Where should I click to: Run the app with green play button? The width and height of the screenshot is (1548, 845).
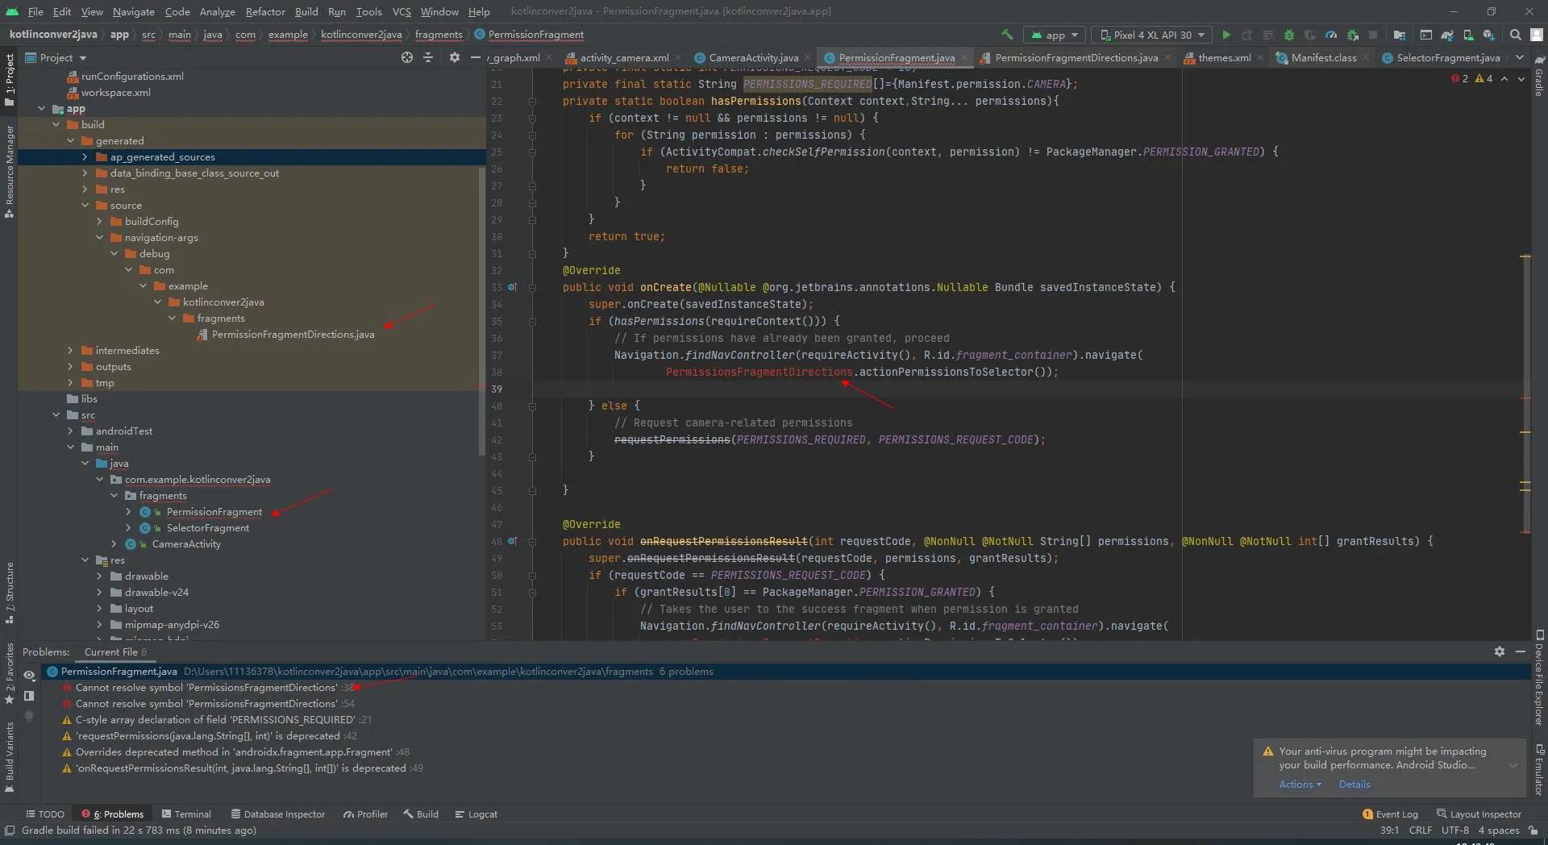tap(1226, 35)
